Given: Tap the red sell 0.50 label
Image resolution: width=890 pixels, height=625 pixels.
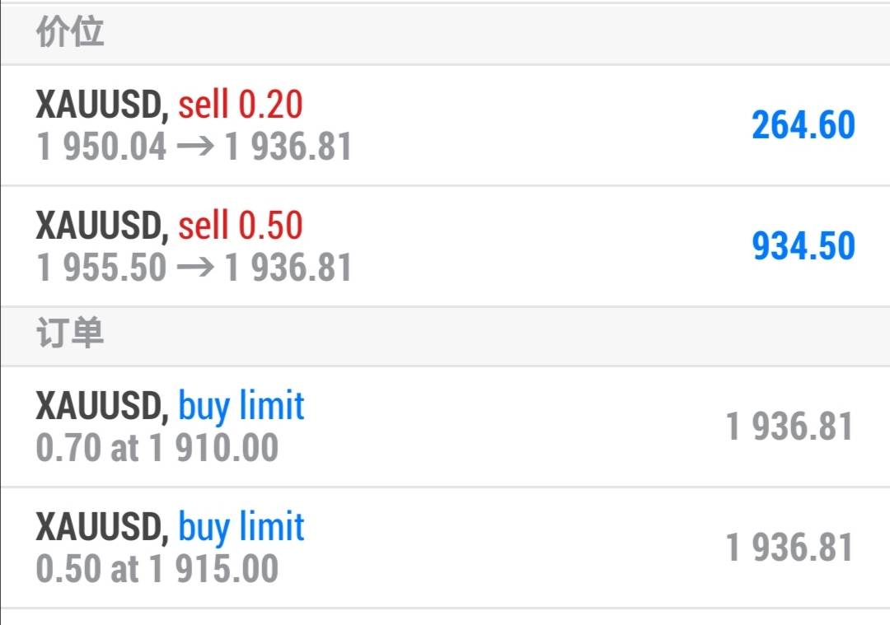Looking at the screenshot, I should coord(241,226).
